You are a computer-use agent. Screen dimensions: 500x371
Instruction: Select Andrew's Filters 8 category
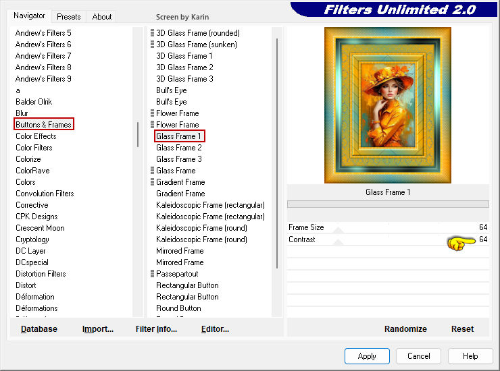coord(43,67)
